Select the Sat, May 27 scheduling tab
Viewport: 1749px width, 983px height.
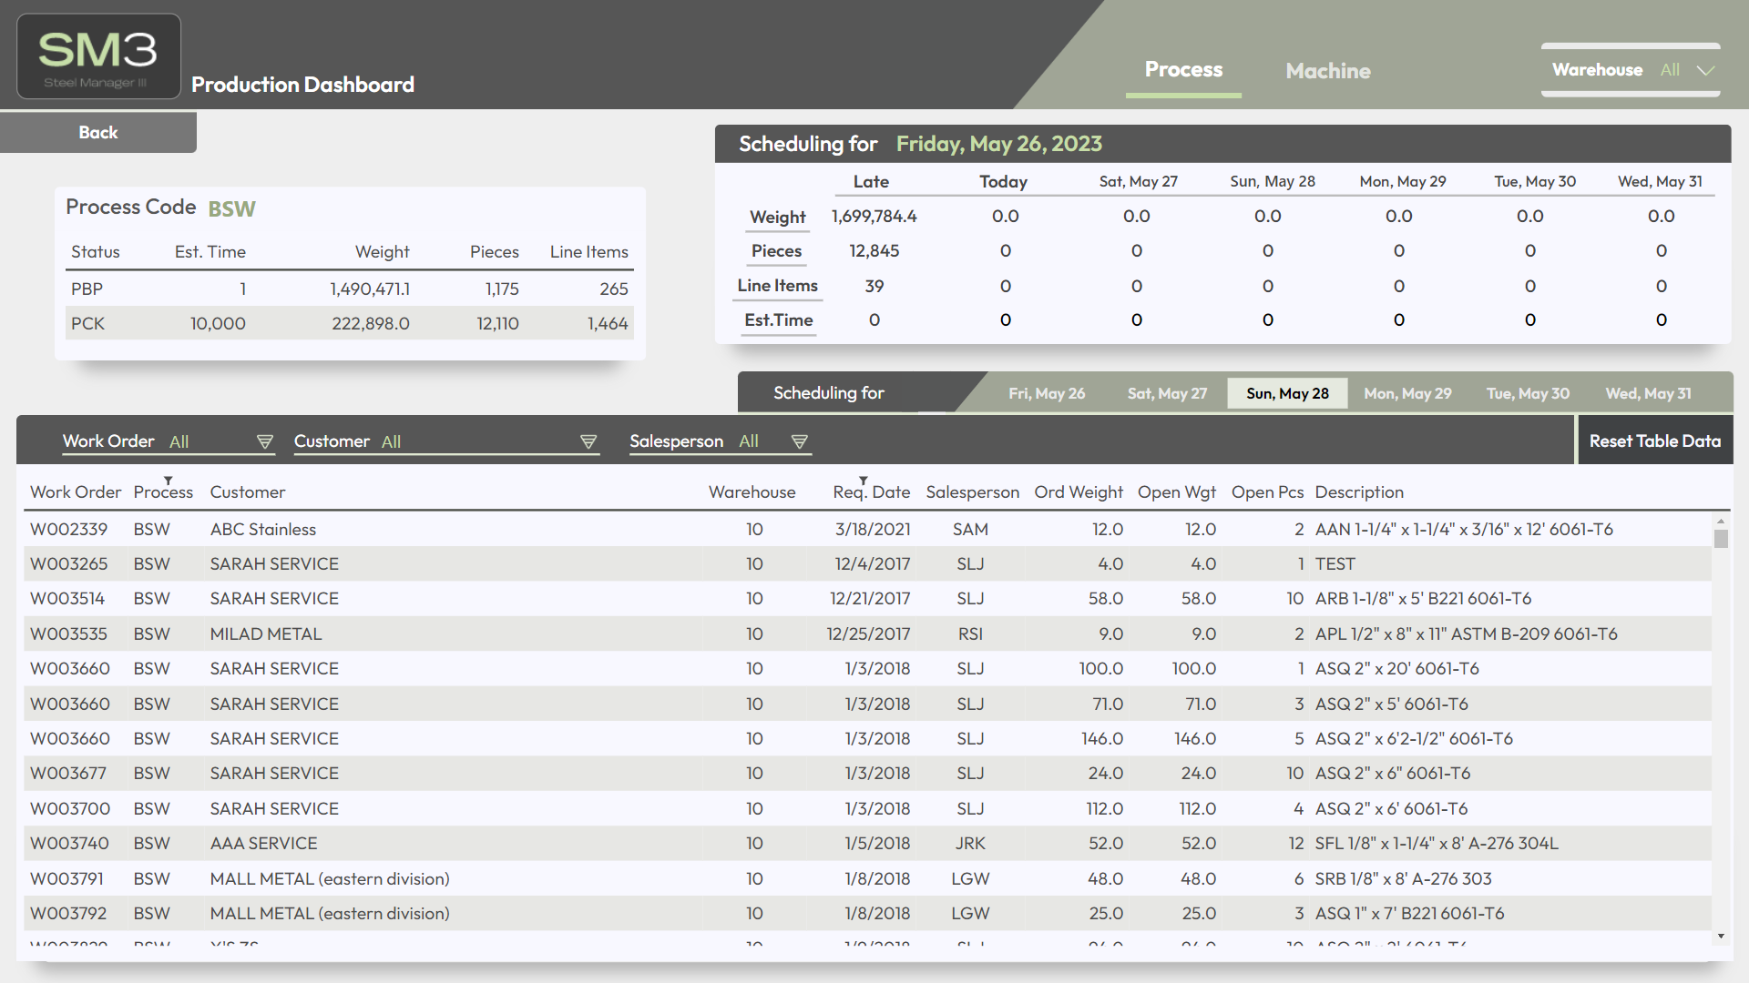(1167, 392)
